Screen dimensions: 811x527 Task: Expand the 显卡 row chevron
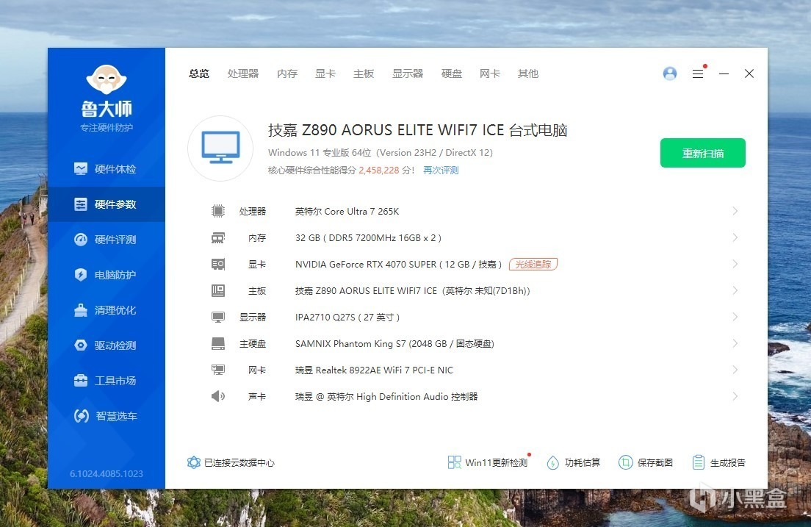pos(735,264)
